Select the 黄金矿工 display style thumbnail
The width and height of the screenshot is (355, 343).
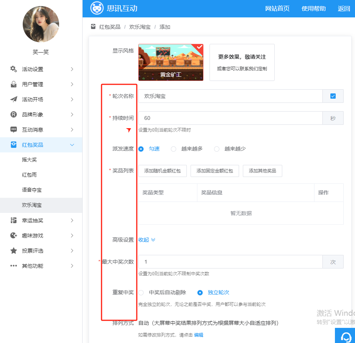click(171, 62)
